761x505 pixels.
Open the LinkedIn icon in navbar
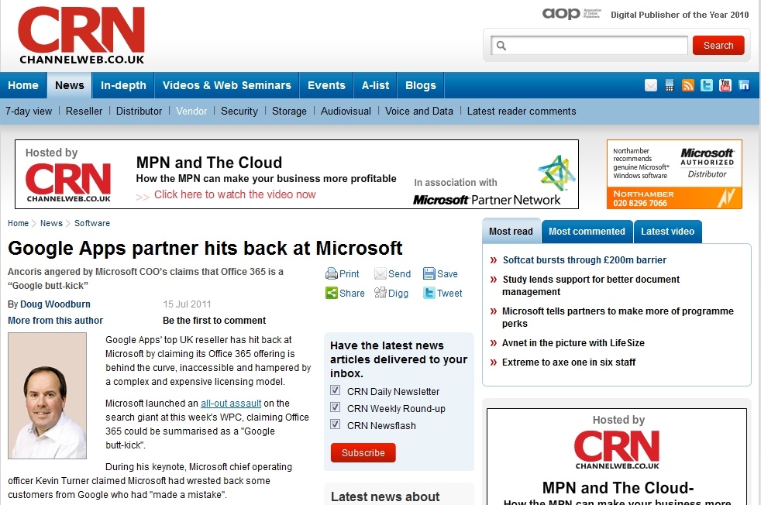tap(743, 85)
